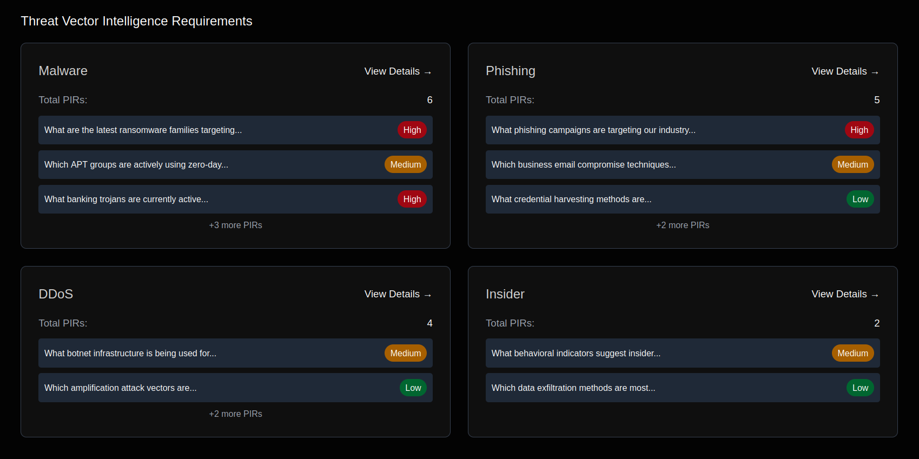Open the Insider card title
919x459 pixels.
tap(505, 294)
